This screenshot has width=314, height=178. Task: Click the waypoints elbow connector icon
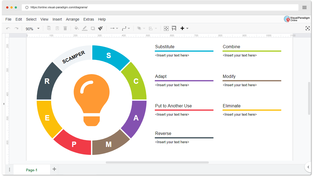click(x=124, y=28)
